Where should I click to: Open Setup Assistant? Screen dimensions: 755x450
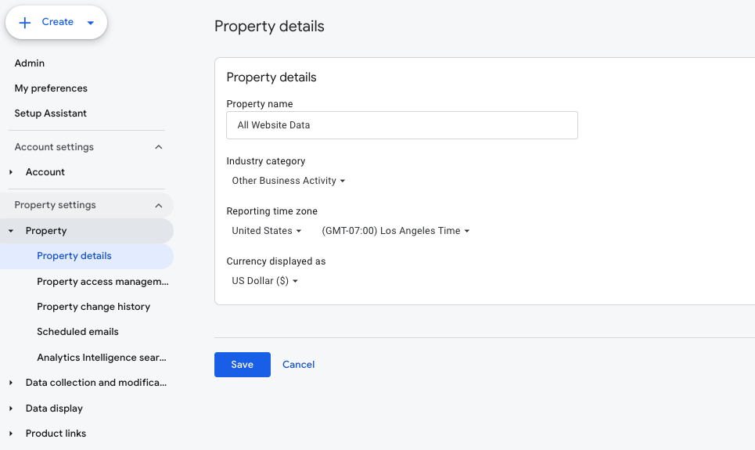click(51, 113)
